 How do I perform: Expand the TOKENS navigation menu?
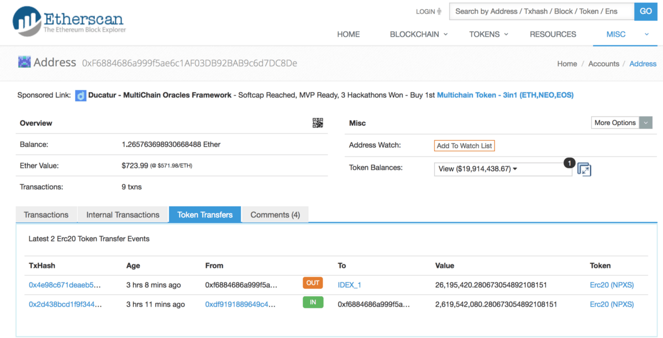488,34
